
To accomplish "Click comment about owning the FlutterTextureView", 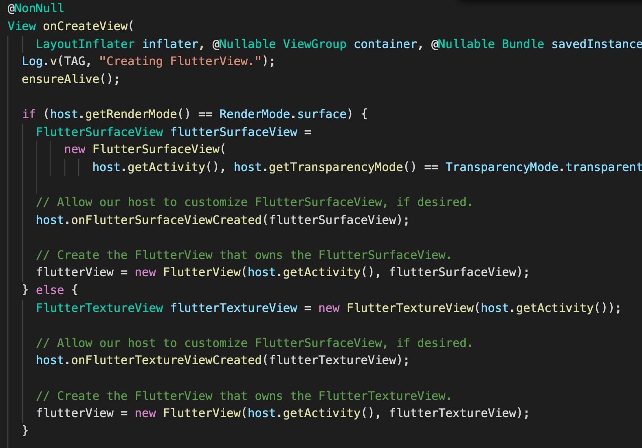I will 244,396.
